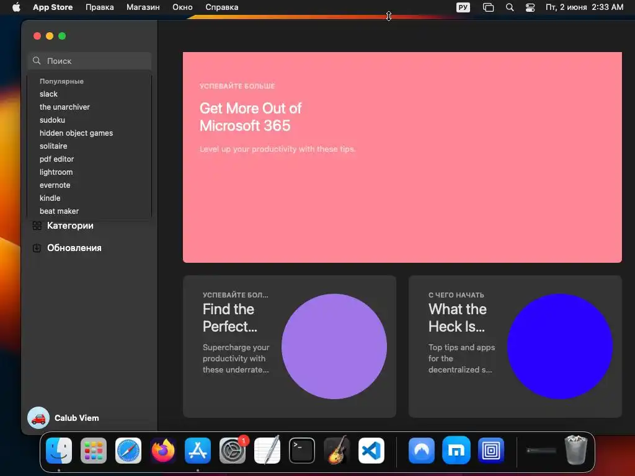635x476 pixels.
Task: Click the red car account avatar
Action: tap(38, 418)
